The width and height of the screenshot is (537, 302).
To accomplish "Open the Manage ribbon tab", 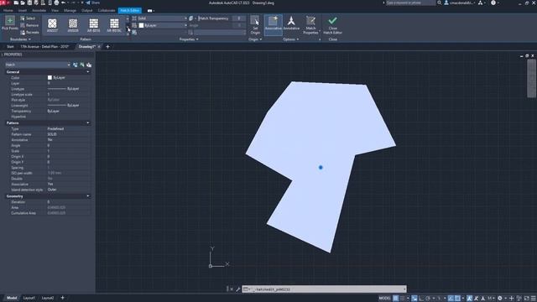I will coord(70,11).
